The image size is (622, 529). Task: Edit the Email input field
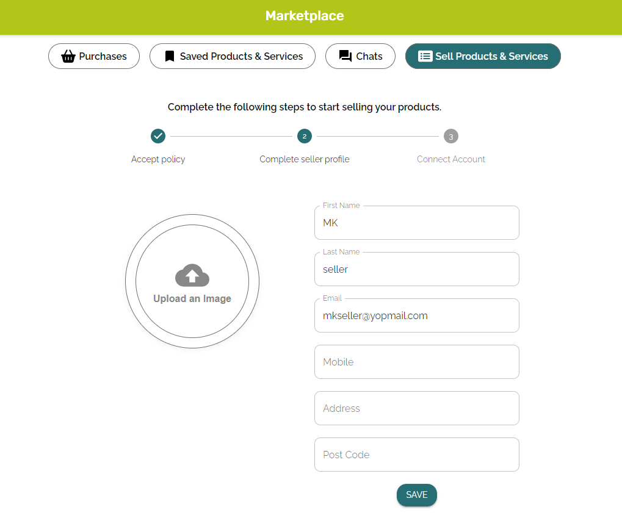click(417, 316)
